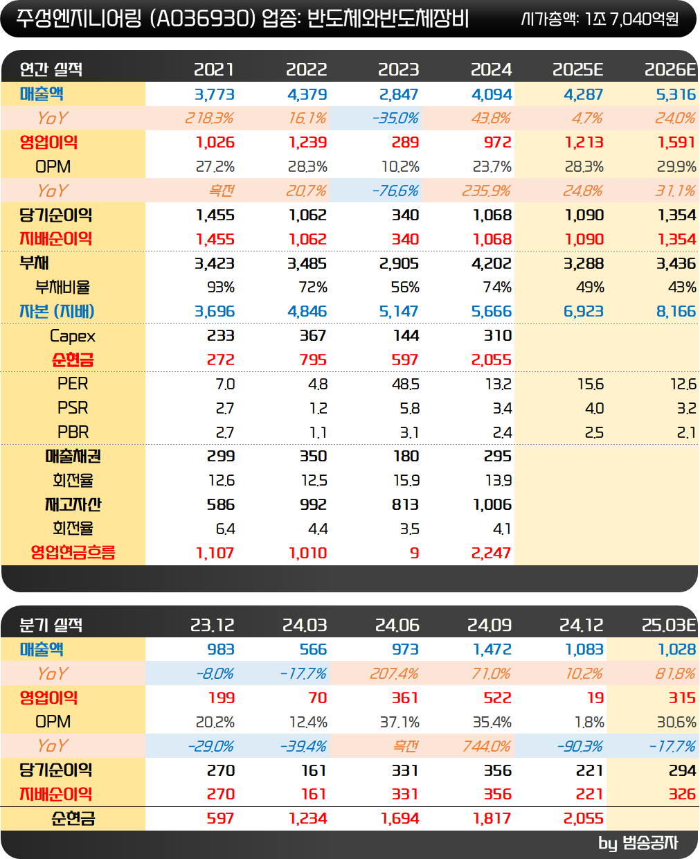The width and height of the screenshot is (700, 859).
Task: Click the 자본 (지배) value 8,166
Action: [x=676, y=312]
